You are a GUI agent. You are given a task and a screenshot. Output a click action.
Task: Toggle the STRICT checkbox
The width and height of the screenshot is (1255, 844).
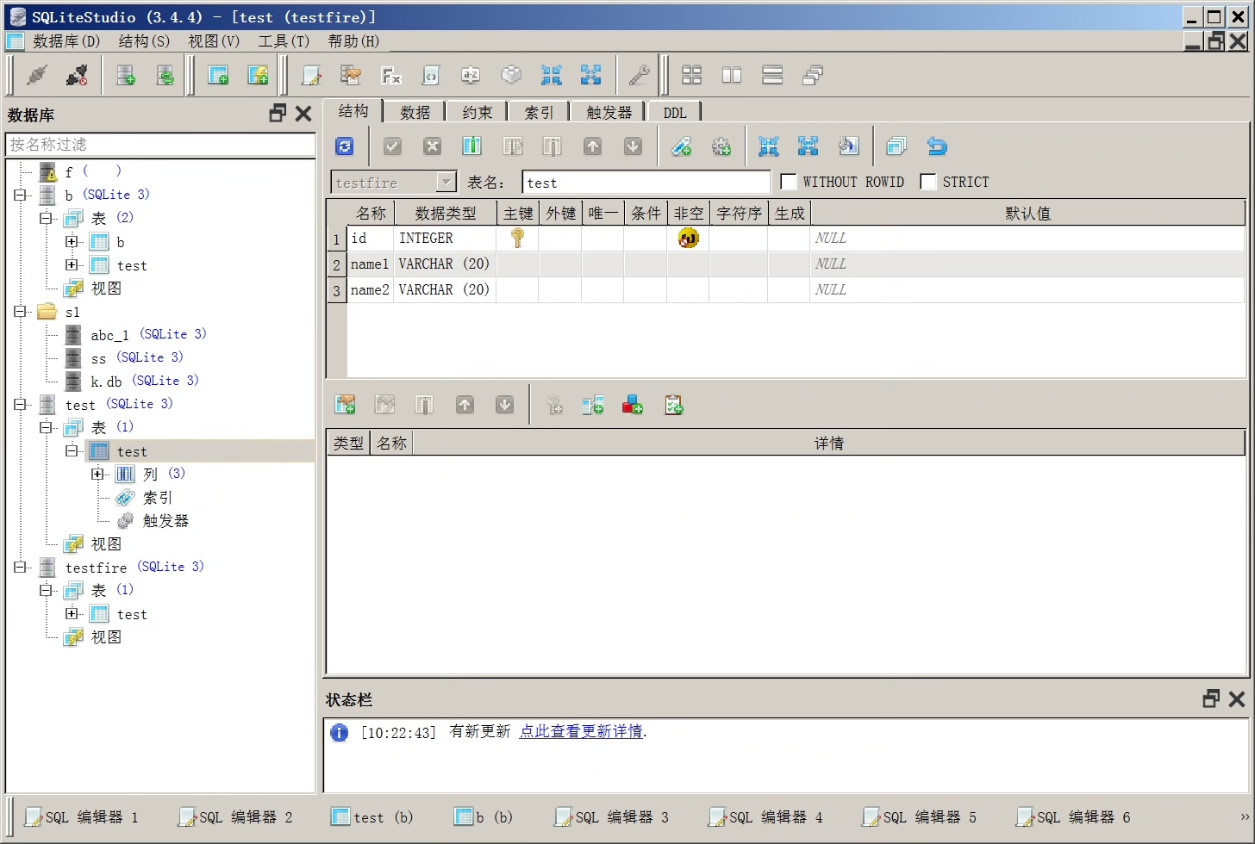click(927, 182)
